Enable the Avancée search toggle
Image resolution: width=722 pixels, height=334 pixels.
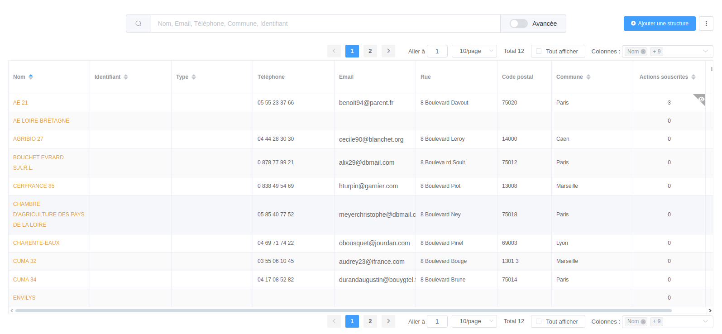point(518,24)
